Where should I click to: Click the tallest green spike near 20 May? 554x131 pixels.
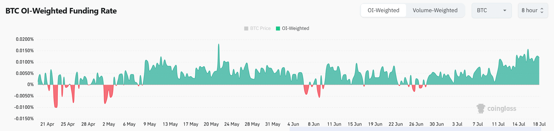tap(219, 45)
